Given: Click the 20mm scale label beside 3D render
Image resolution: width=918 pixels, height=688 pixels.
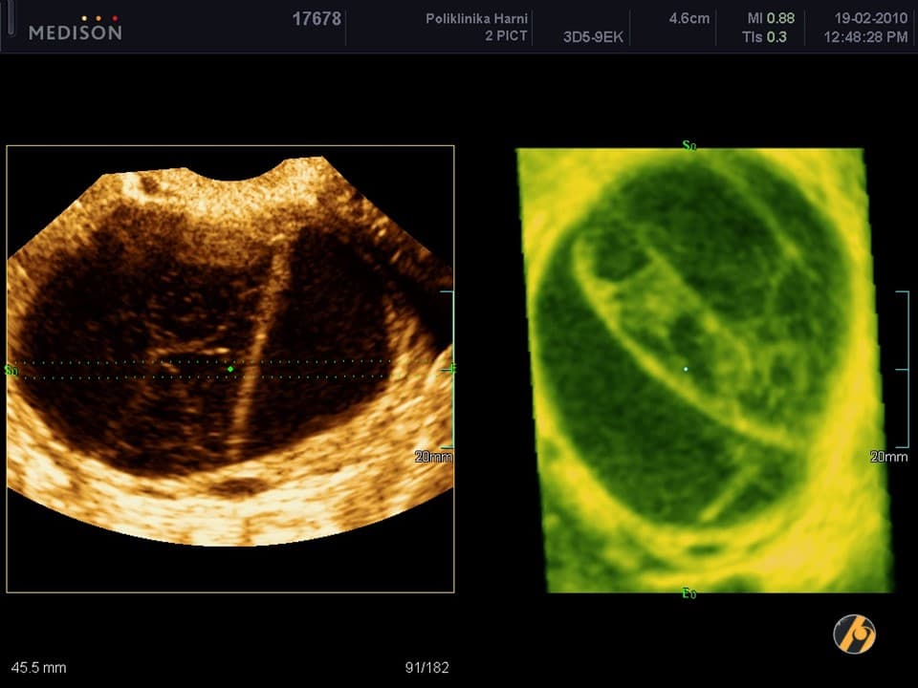Looking at the screenshot, I should tap(888, 457).
